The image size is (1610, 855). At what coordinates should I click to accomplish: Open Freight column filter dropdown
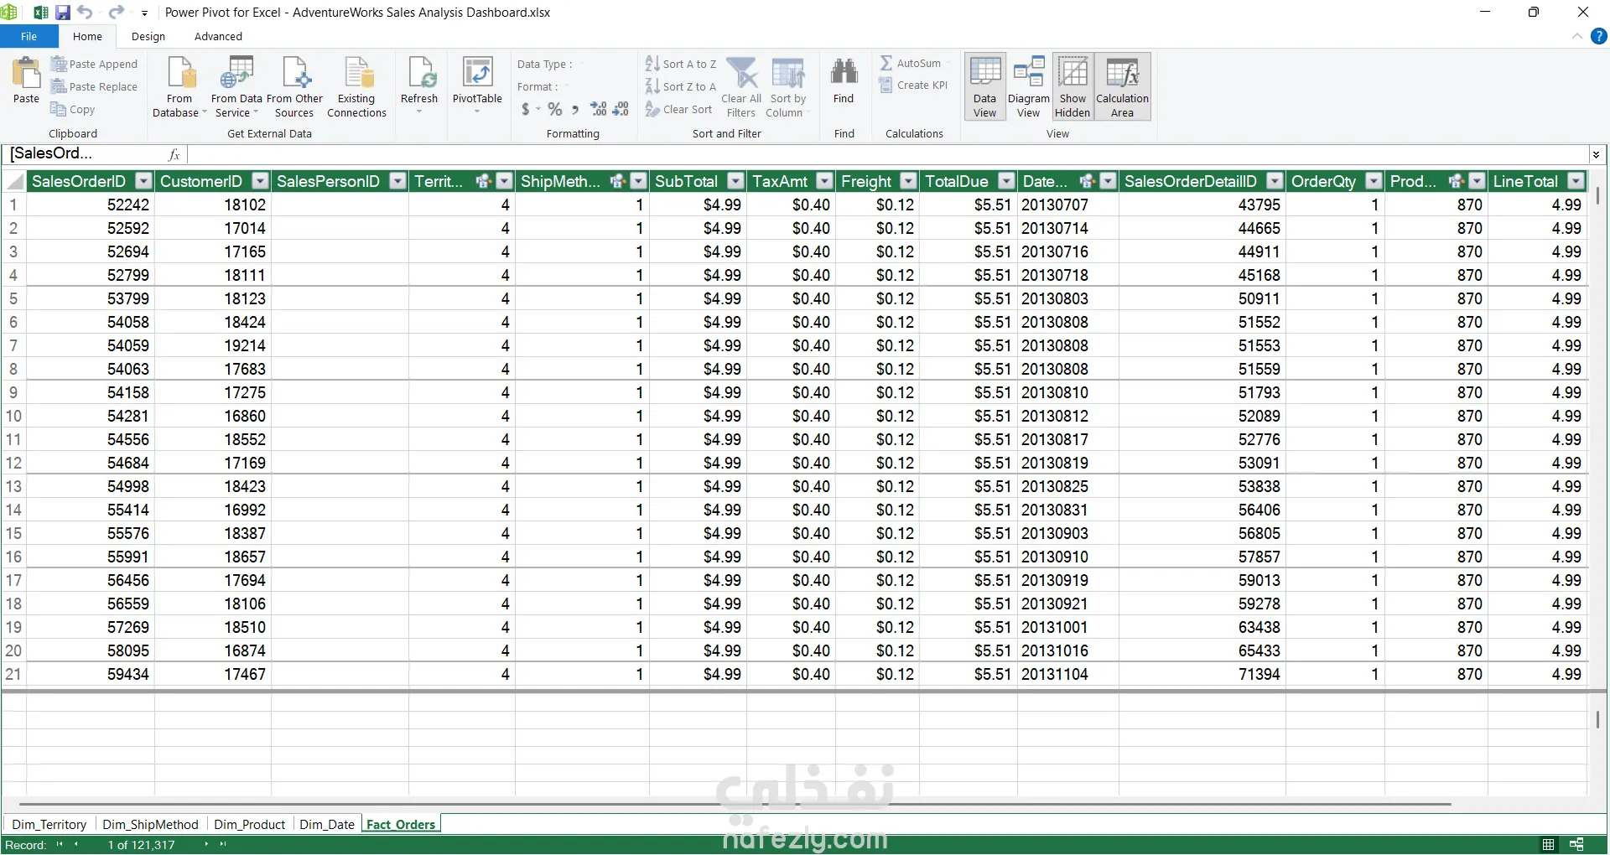tap(908, 181)
